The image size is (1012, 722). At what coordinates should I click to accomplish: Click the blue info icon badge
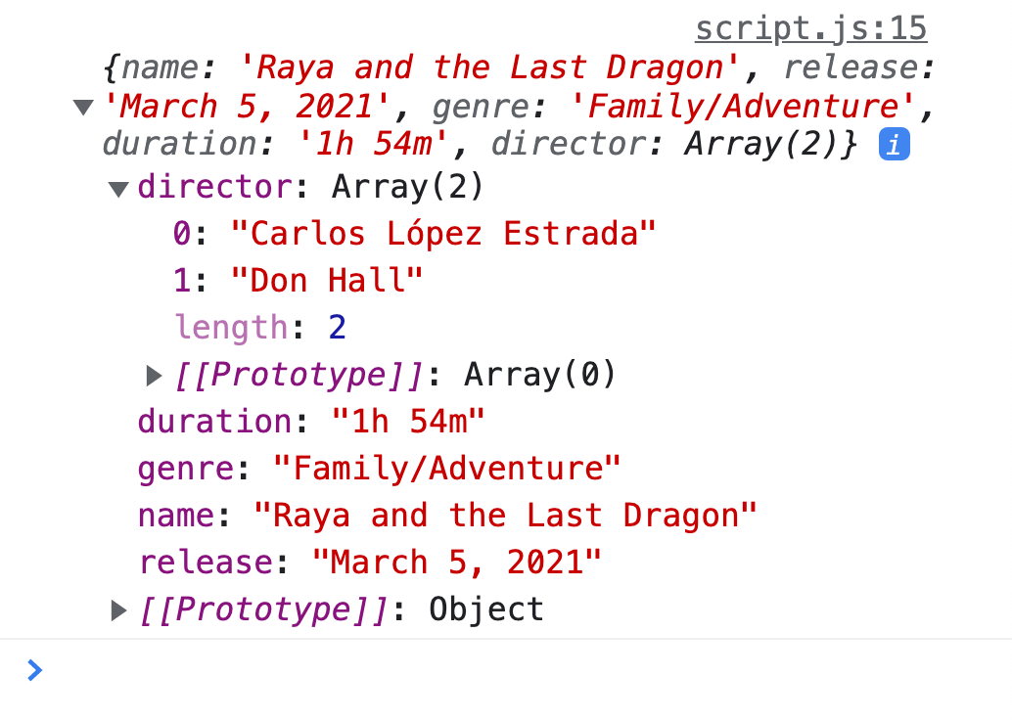point(895,145)
